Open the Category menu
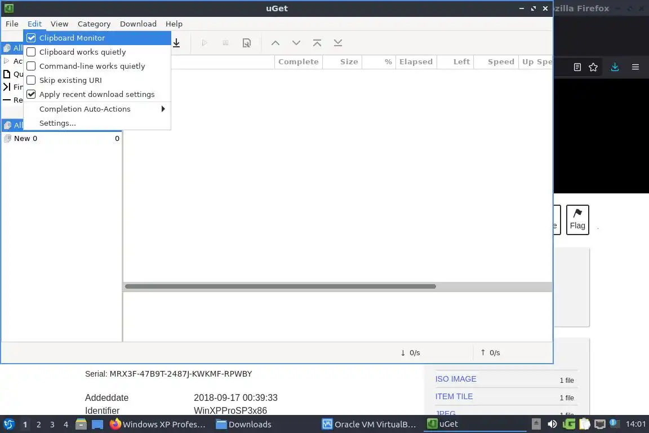 pyautogui.click(x=94, y=24)
